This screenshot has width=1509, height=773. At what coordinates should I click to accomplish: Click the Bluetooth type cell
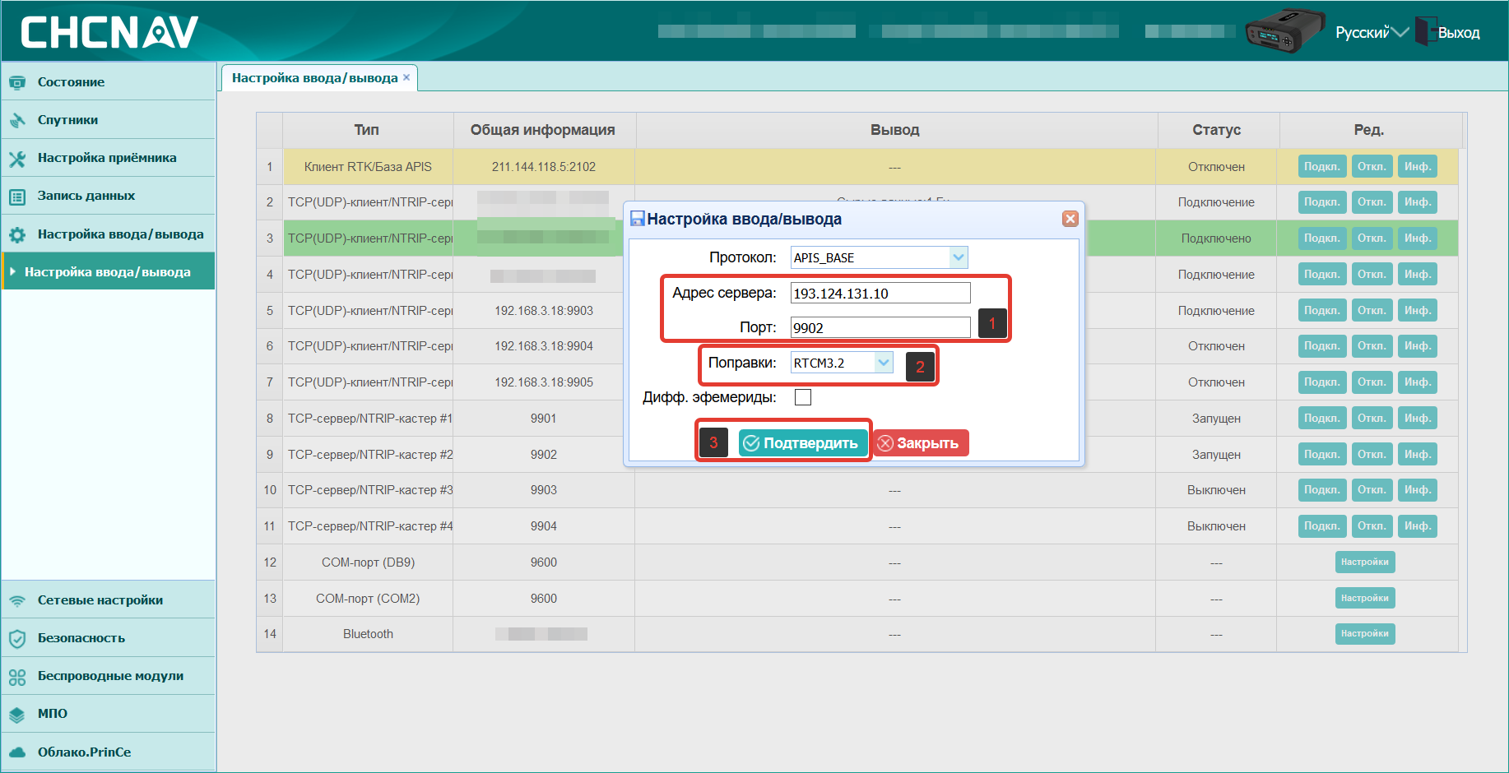(368, 634)
